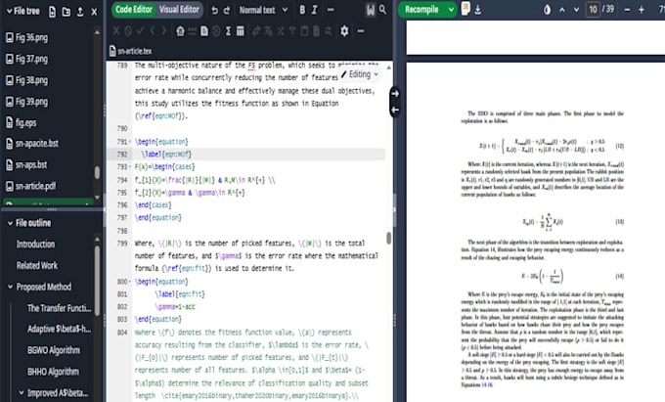Image resolution: width=665 pixels, height=402 pixels.
Task: Open the Editing mode dropdown
Action: [x=360, y=74]
